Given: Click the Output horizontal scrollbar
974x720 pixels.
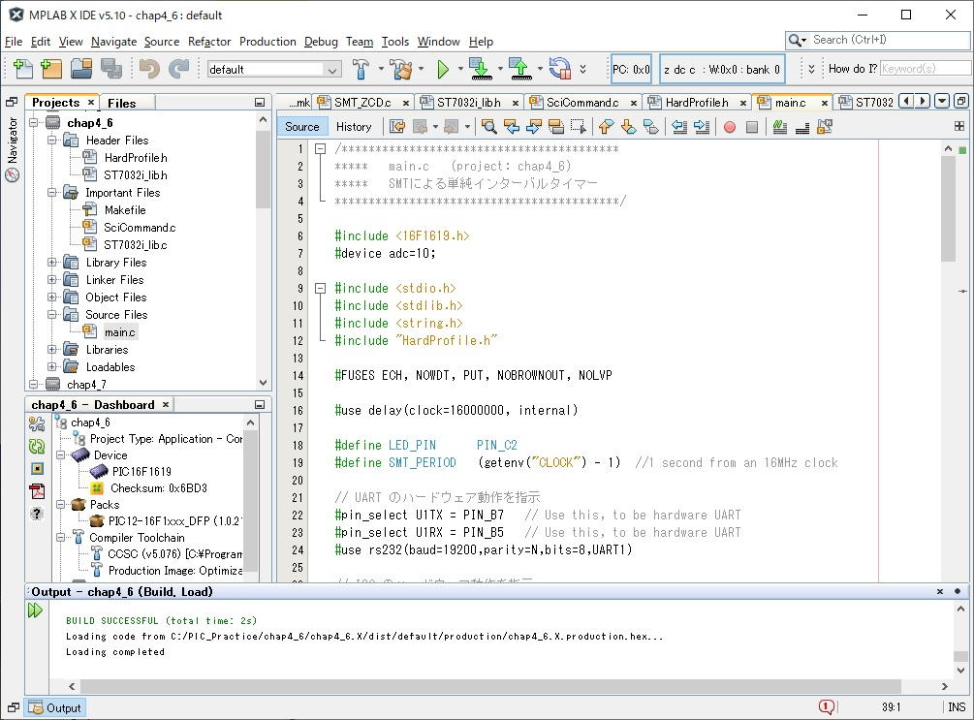Looking at the screenshot, I should point(490,686).
